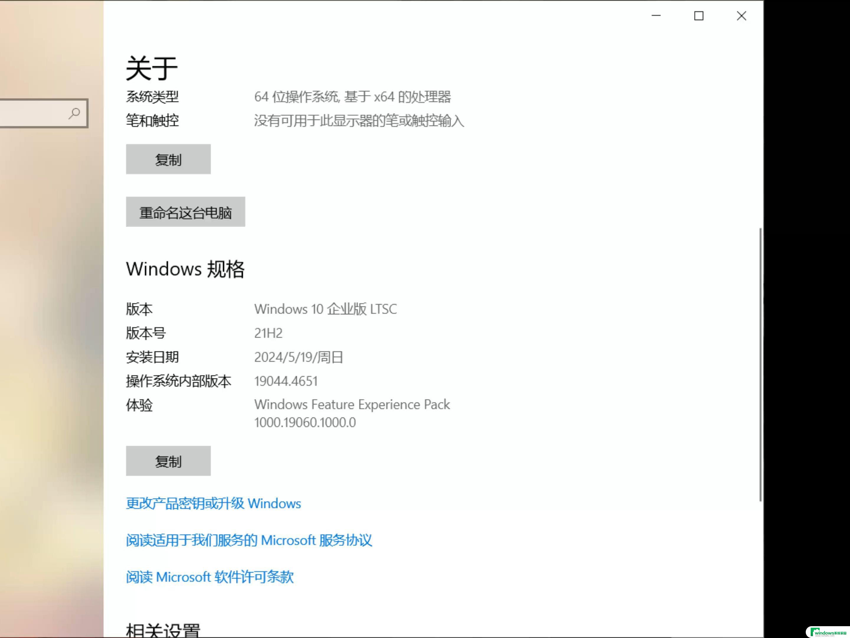This screenshot has height=638, width=850.
Task: Maximize the Settings window
Action: point(699,16)
